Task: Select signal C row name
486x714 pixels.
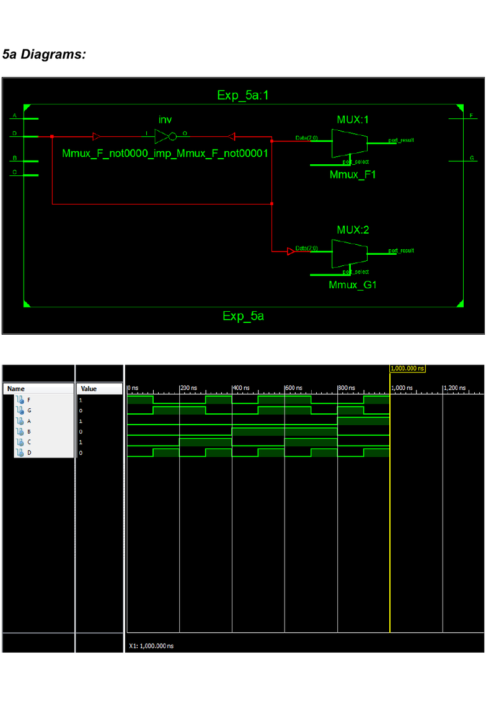Action: point(29,442)
